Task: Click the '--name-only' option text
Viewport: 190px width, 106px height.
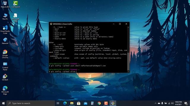Action: [58, 47]
